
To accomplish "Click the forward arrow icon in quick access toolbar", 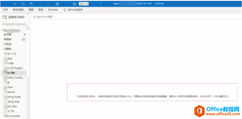I will coord(14,4).
